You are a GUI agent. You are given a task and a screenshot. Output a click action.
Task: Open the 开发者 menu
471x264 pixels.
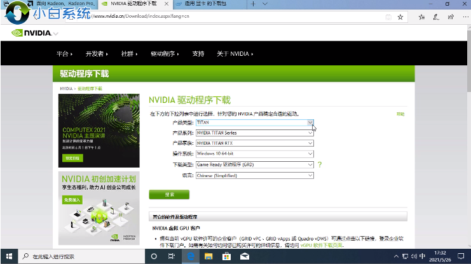click(97, 54)
